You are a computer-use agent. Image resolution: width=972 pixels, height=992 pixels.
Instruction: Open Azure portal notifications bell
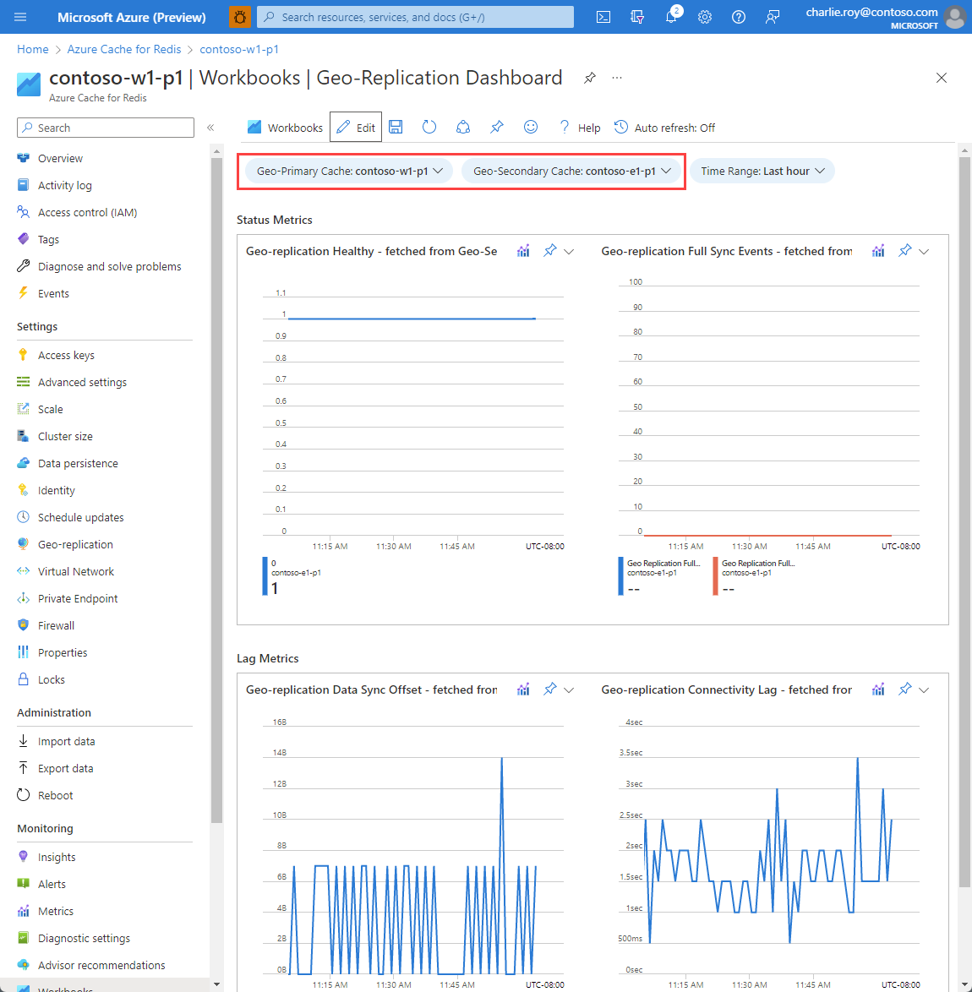[x=671, y=16]
